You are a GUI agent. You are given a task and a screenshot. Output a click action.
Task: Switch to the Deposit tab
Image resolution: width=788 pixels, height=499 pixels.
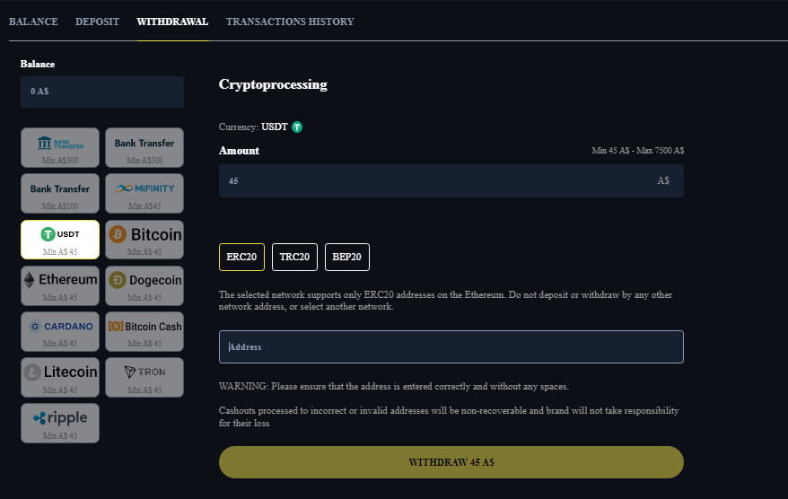coord(97,22)
